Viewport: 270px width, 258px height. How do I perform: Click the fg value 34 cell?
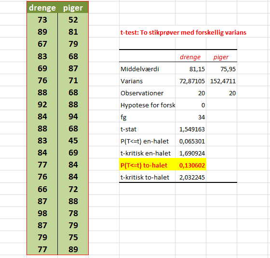click(190, 117)
